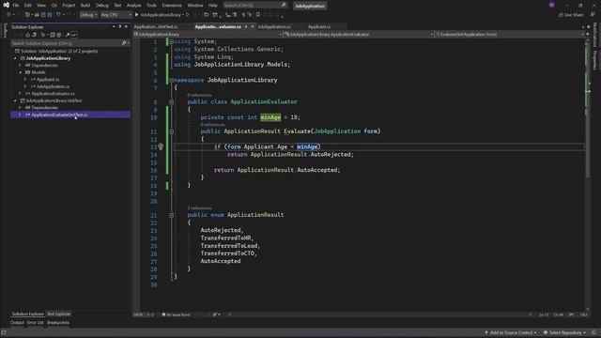Viewport: 601px width, 338px height.
Task: Click the notifications bell in the status bar
Action: click(593, 332)
